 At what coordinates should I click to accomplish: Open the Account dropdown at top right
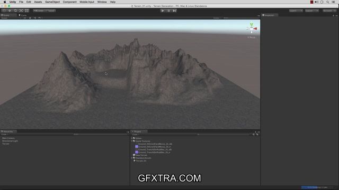329,11
